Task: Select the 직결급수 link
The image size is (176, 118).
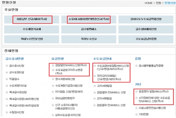Action: (14, 79)
